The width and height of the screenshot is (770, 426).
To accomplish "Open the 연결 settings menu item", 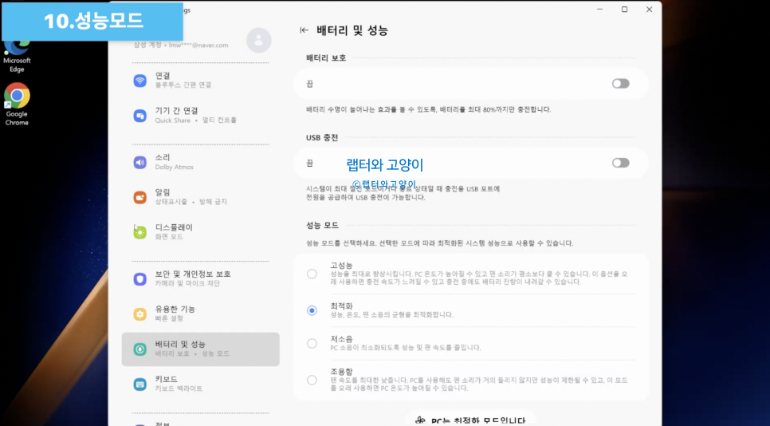I will pyautogui.click(x=200, y=81).
